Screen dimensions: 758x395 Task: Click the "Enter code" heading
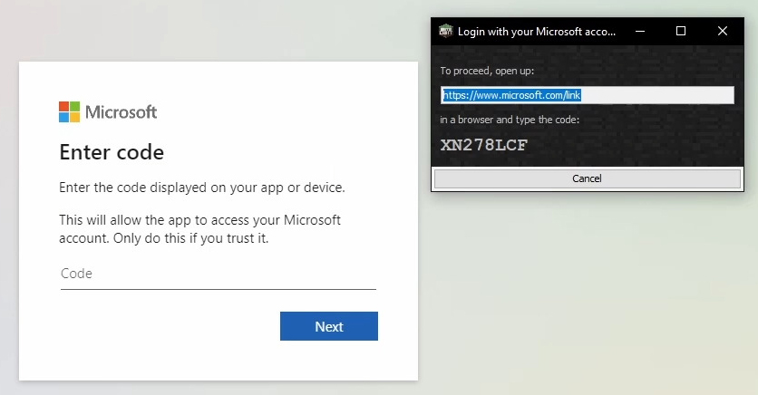point(112,152)
